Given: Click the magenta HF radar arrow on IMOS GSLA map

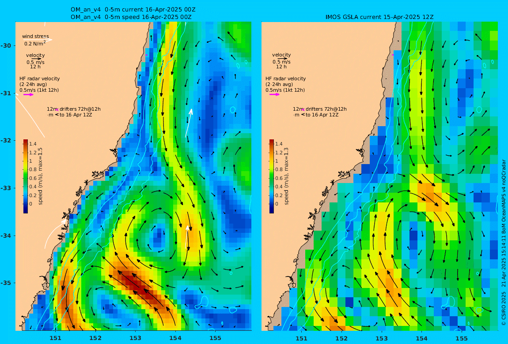Looking at the screenshot, I should pyautogui.click(x=274, y=95).
